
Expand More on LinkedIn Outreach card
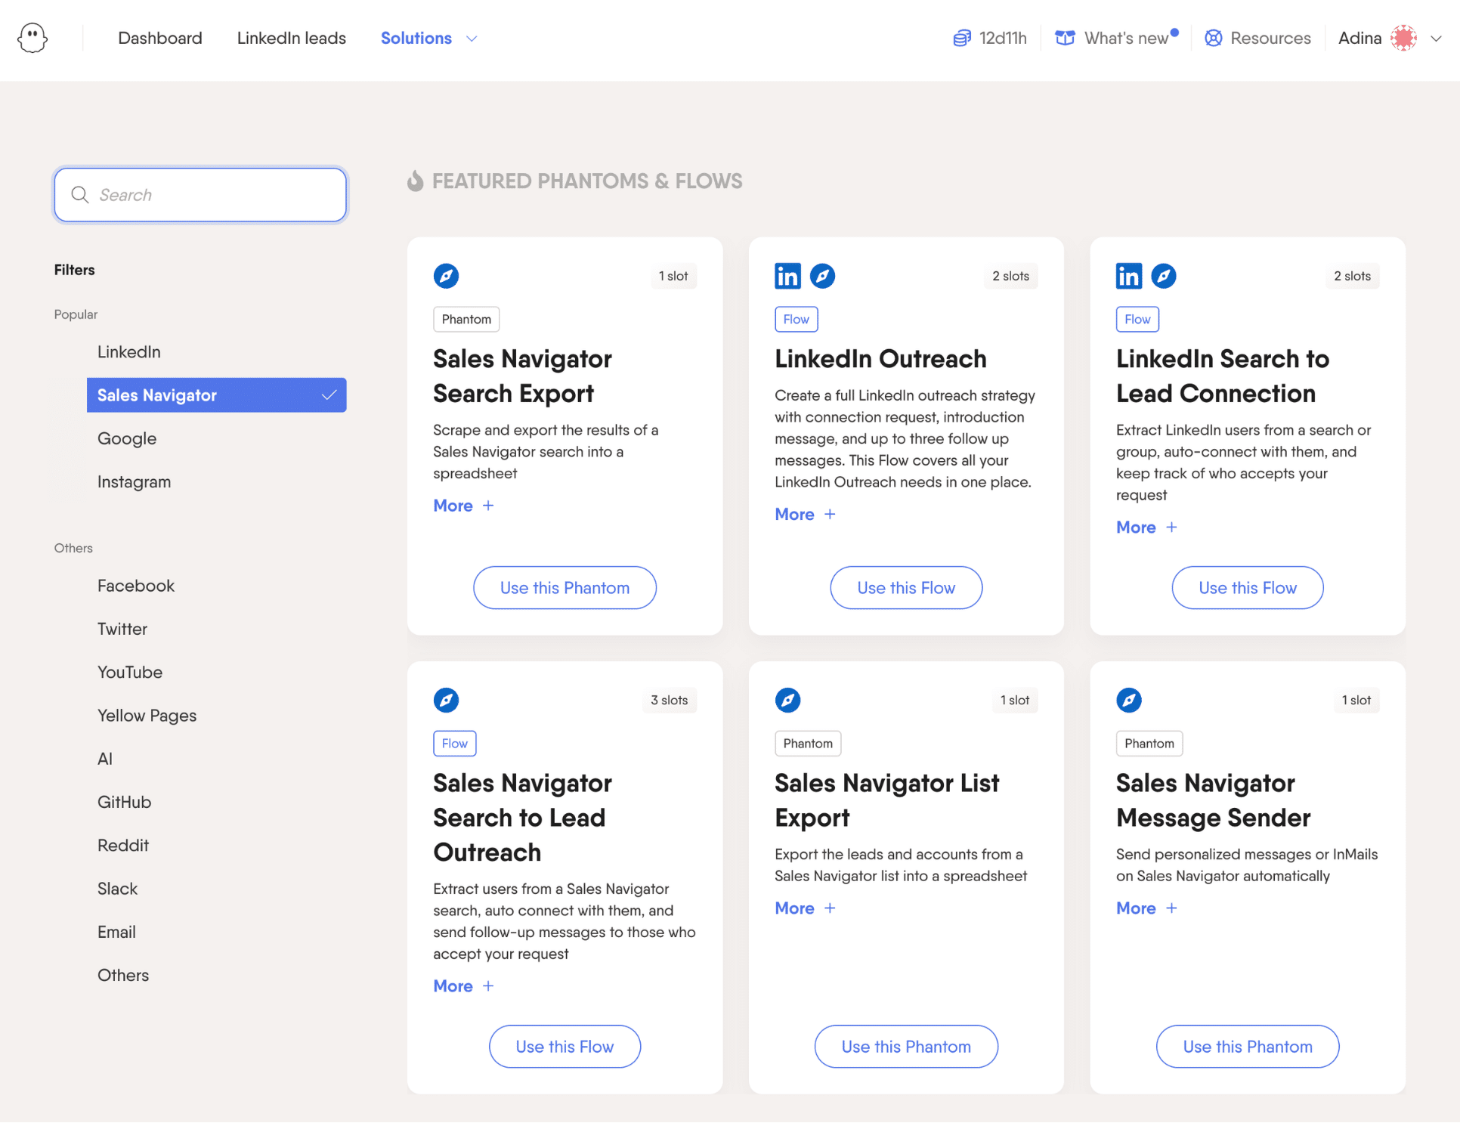[805, 515]
